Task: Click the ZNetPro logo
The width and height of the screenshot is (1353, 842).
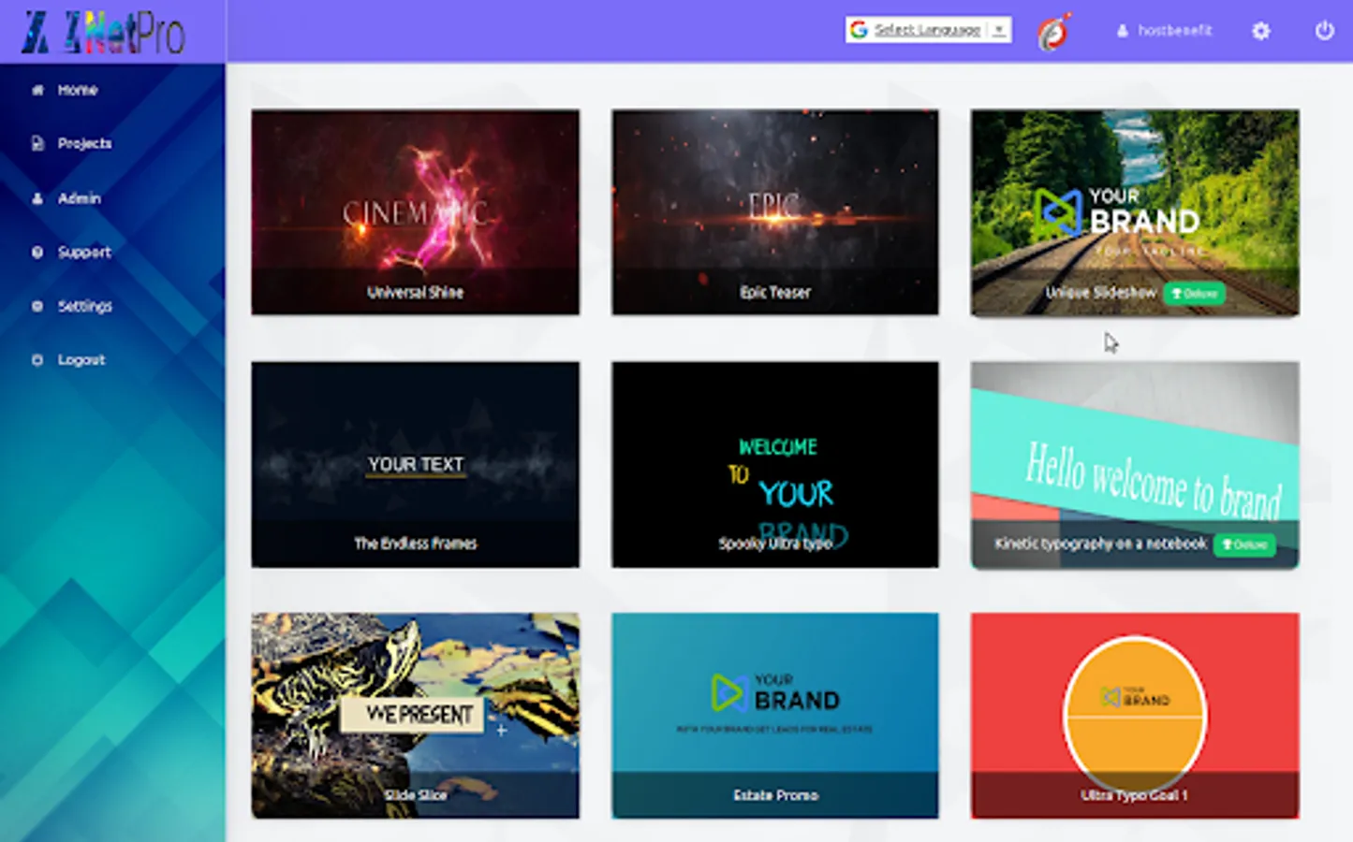Action: point(103,33)
